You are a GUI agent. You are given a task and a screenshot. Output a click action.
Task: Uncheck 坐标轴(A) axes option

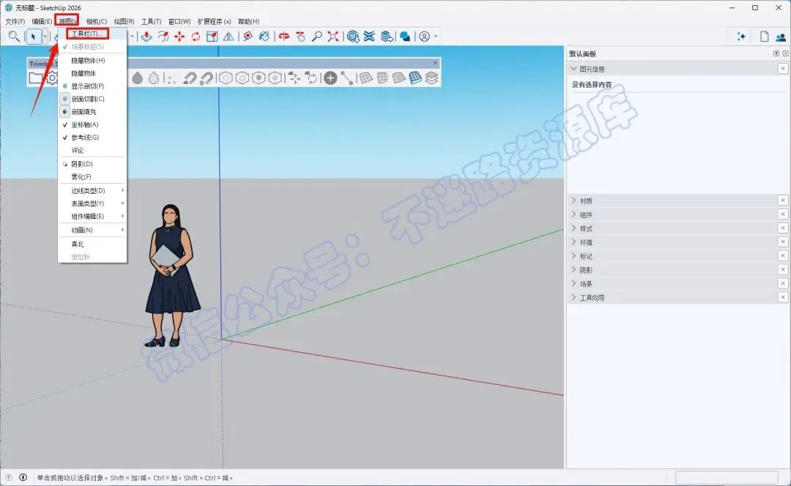92,124
